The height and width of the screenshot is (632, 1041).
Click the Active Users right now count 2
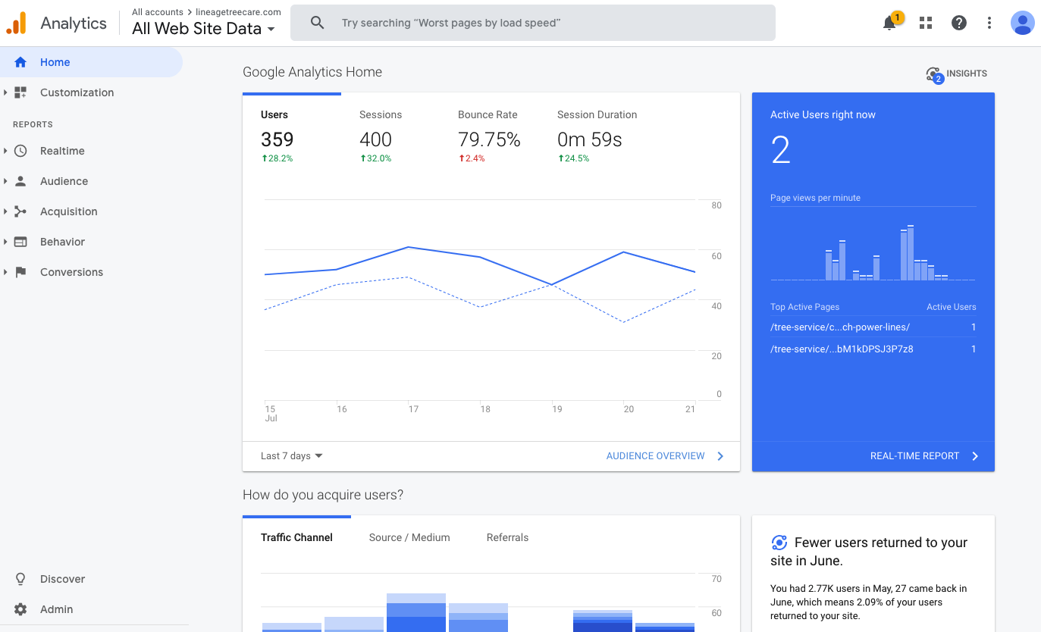coord(781,150)
